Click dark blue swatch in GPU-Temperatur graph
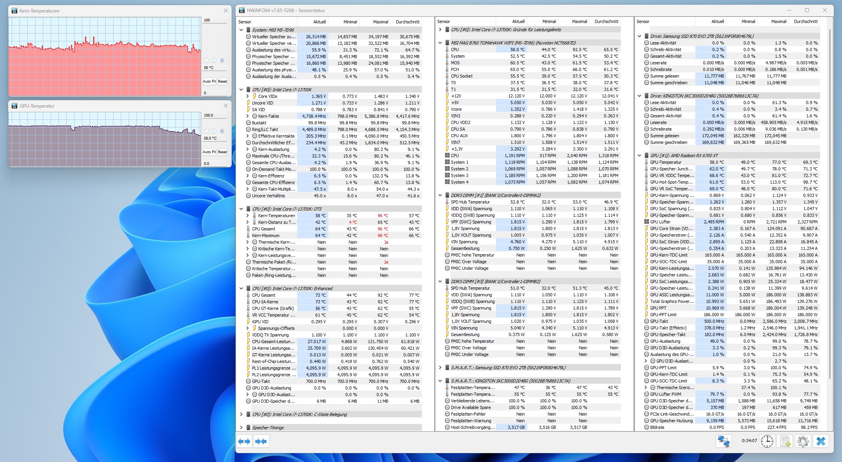This screenshot has width=842, height=462. (222, 131)
